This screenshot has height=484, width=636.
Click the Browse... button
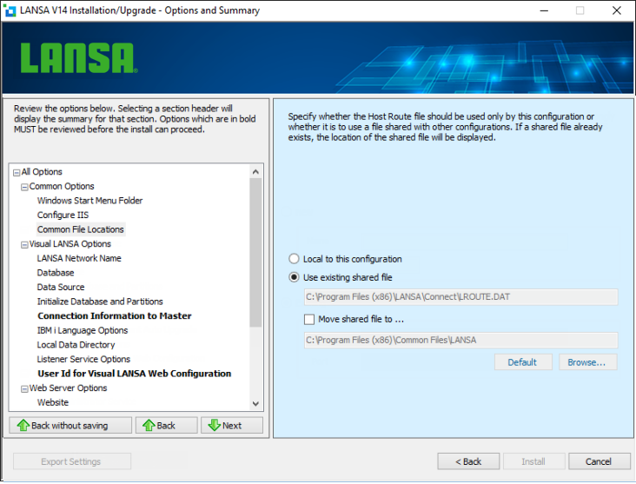click(587, 361)
